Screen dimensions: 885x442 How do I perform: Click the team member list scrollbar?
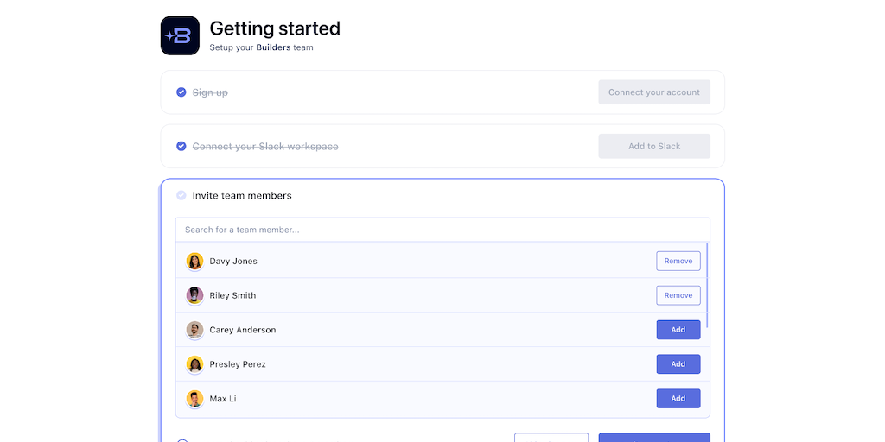point(708,286)
